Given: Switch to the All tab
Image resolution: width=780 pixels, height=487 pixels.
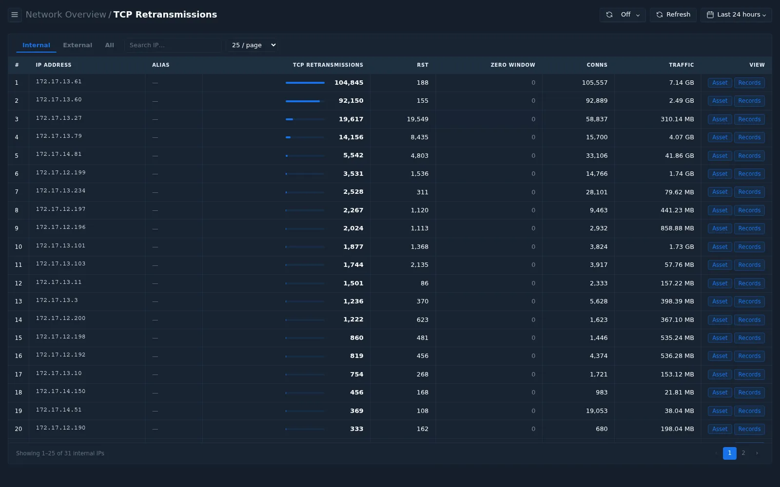Looking at the screenshot, I should click(x=110, y=45).
